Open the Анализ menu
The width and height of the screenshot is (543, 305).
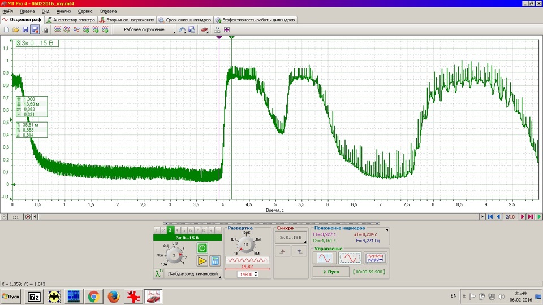64,11
